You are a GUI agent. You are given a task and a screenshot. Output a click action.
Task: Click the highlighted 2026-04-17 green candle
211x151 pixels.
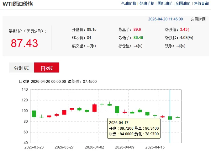click(x=170, y=118)
